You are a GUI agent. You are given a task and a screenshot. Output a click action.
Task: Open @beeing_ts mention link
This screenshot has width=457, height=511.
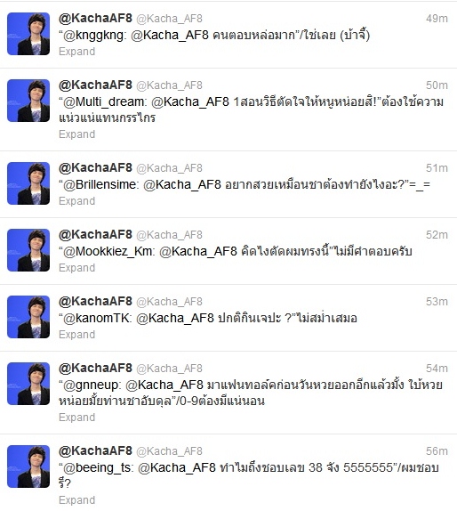[x=98, y=468]
